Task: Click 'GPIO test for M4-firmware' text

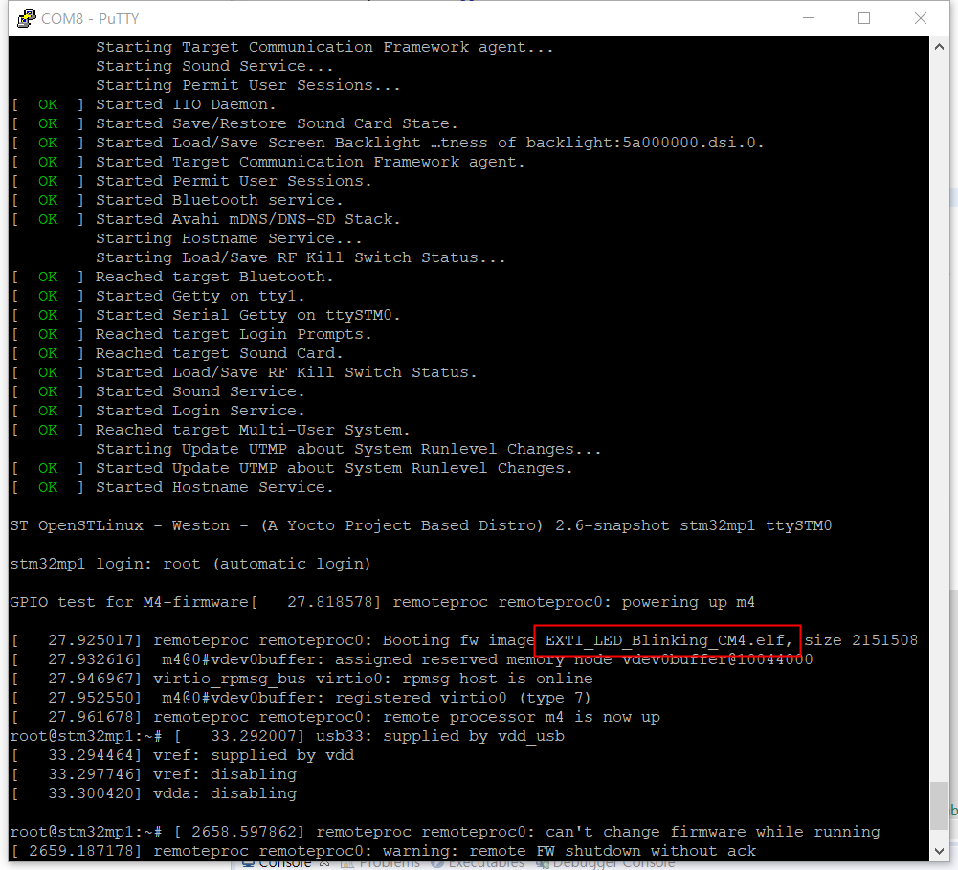Action: (130, 602)
